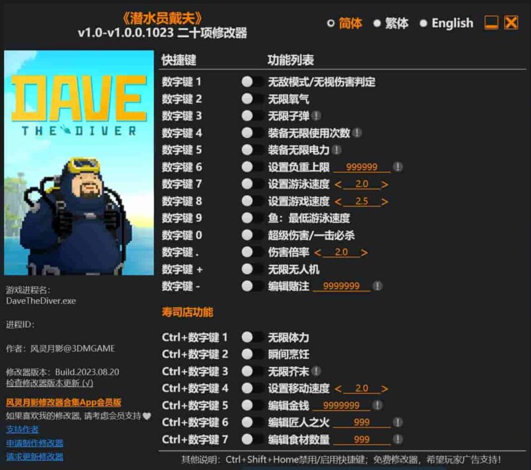531x470 pixels.
Task: Click the 999999 weight limit value field
Action: click(361, 167)
